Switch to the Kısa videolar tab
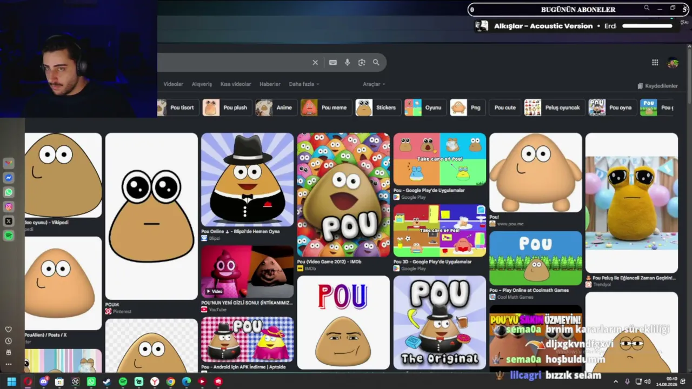692x389 pixels. [x=236, y=84]
